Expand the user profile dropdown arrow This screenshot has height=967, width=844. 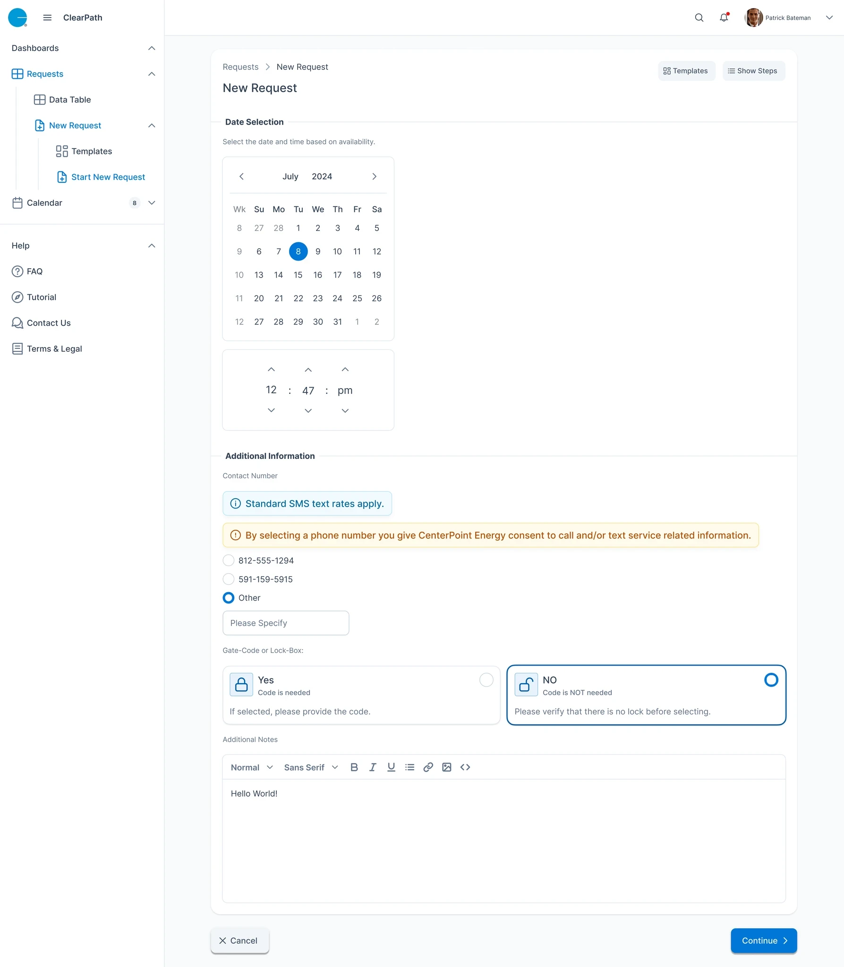point(829,17)
